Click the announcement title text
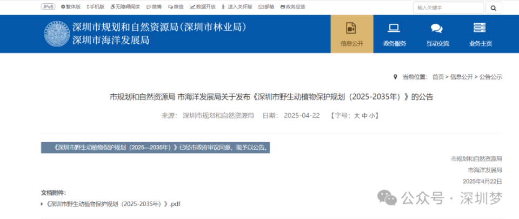 (x=271, y=97)
